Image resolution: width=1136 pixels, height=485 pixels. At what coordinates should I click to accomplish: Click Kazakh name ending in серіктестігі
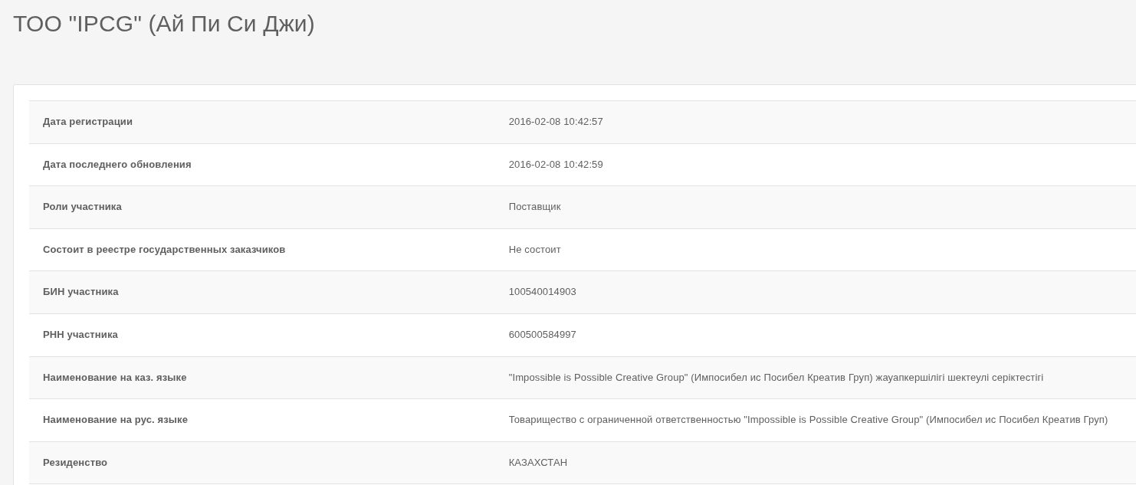click(776, 378)
